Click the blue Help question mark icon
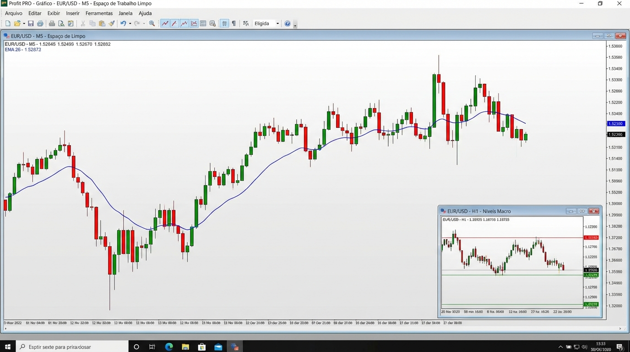This screenshot has width=630, height=352. coord(288,23)
